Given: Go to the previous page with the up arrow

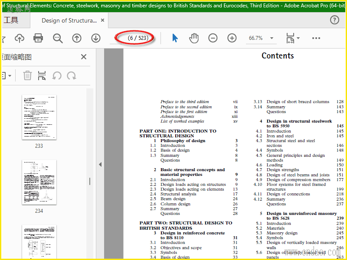Looking at the screenshot, I should (77, 38).
